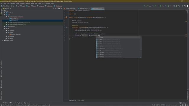Expand the com.company.wakeonlan test package
The image size is (189, 106).
pos(6,24)
